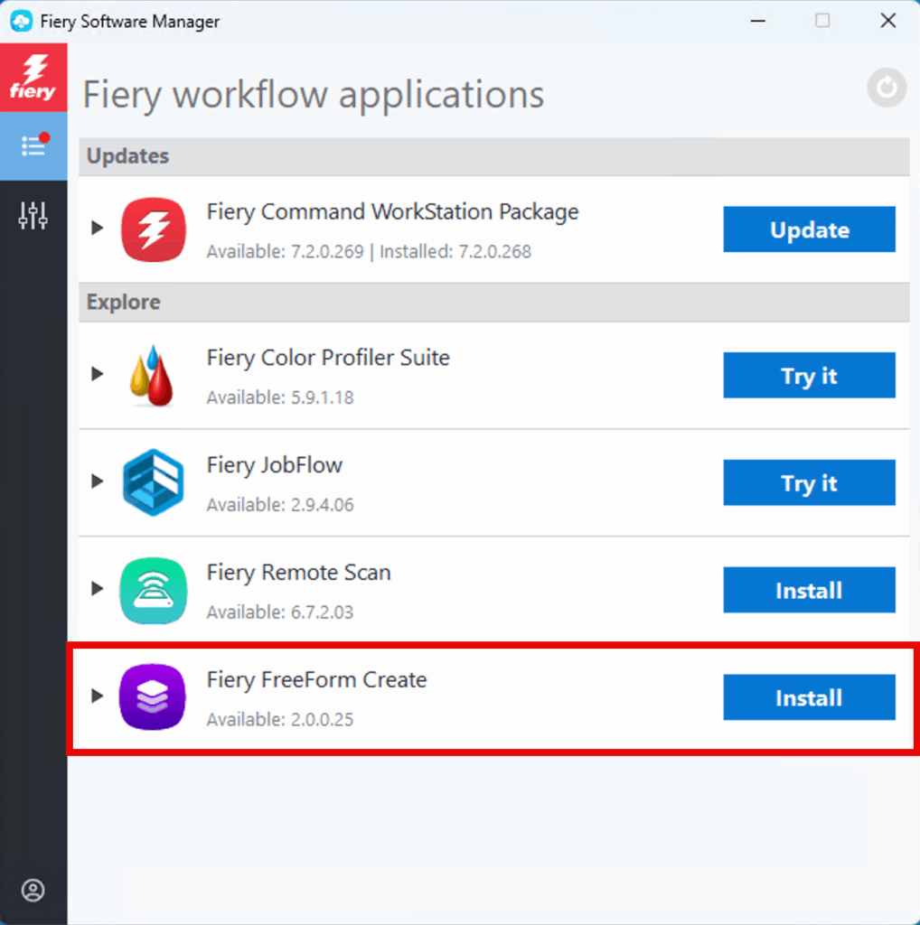Expand Fiery Command WorkStation Package details
Image resolution: width=920 pixels, height=925 pixels.
(98, 229)
